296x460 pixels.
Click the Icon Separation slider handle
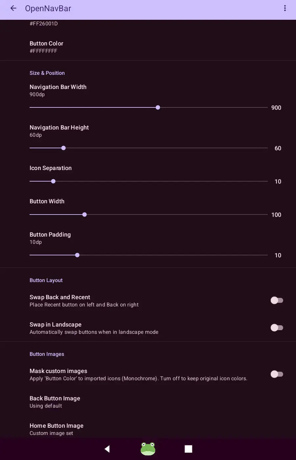(53, 181)
